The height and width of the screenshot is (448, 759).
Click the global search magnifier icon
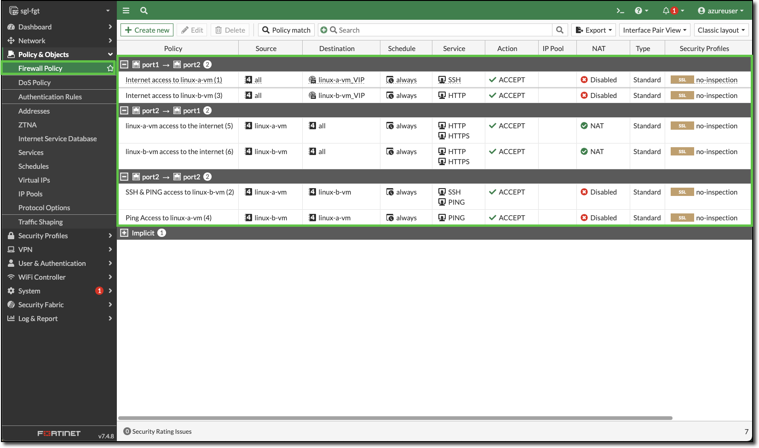tap(144, 10)
